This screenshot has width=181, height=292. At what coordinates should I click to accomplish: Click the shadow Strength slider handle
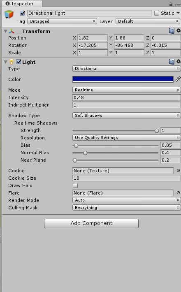pos(157,131)
